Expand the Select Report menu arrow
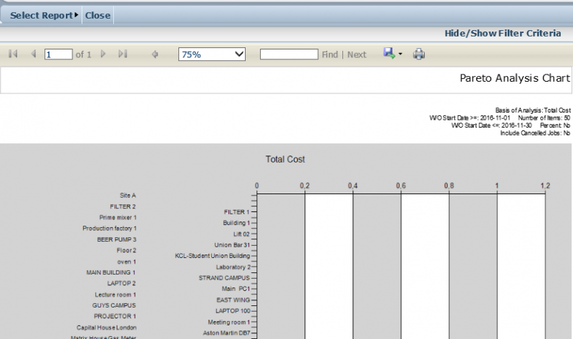This screenshot has width=573, height=339. pos(76,15)
